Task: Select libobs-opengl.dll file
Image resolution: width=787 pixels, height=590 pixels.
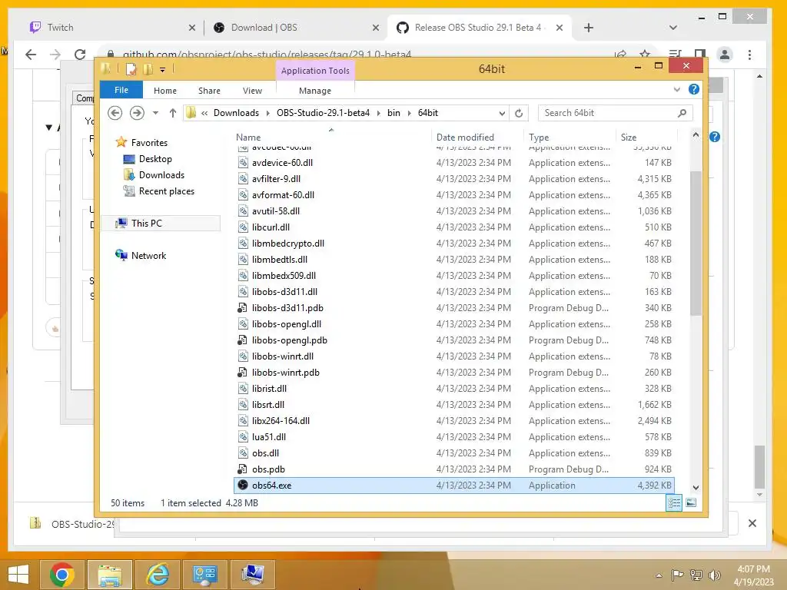Action: [x=287, y=324]
